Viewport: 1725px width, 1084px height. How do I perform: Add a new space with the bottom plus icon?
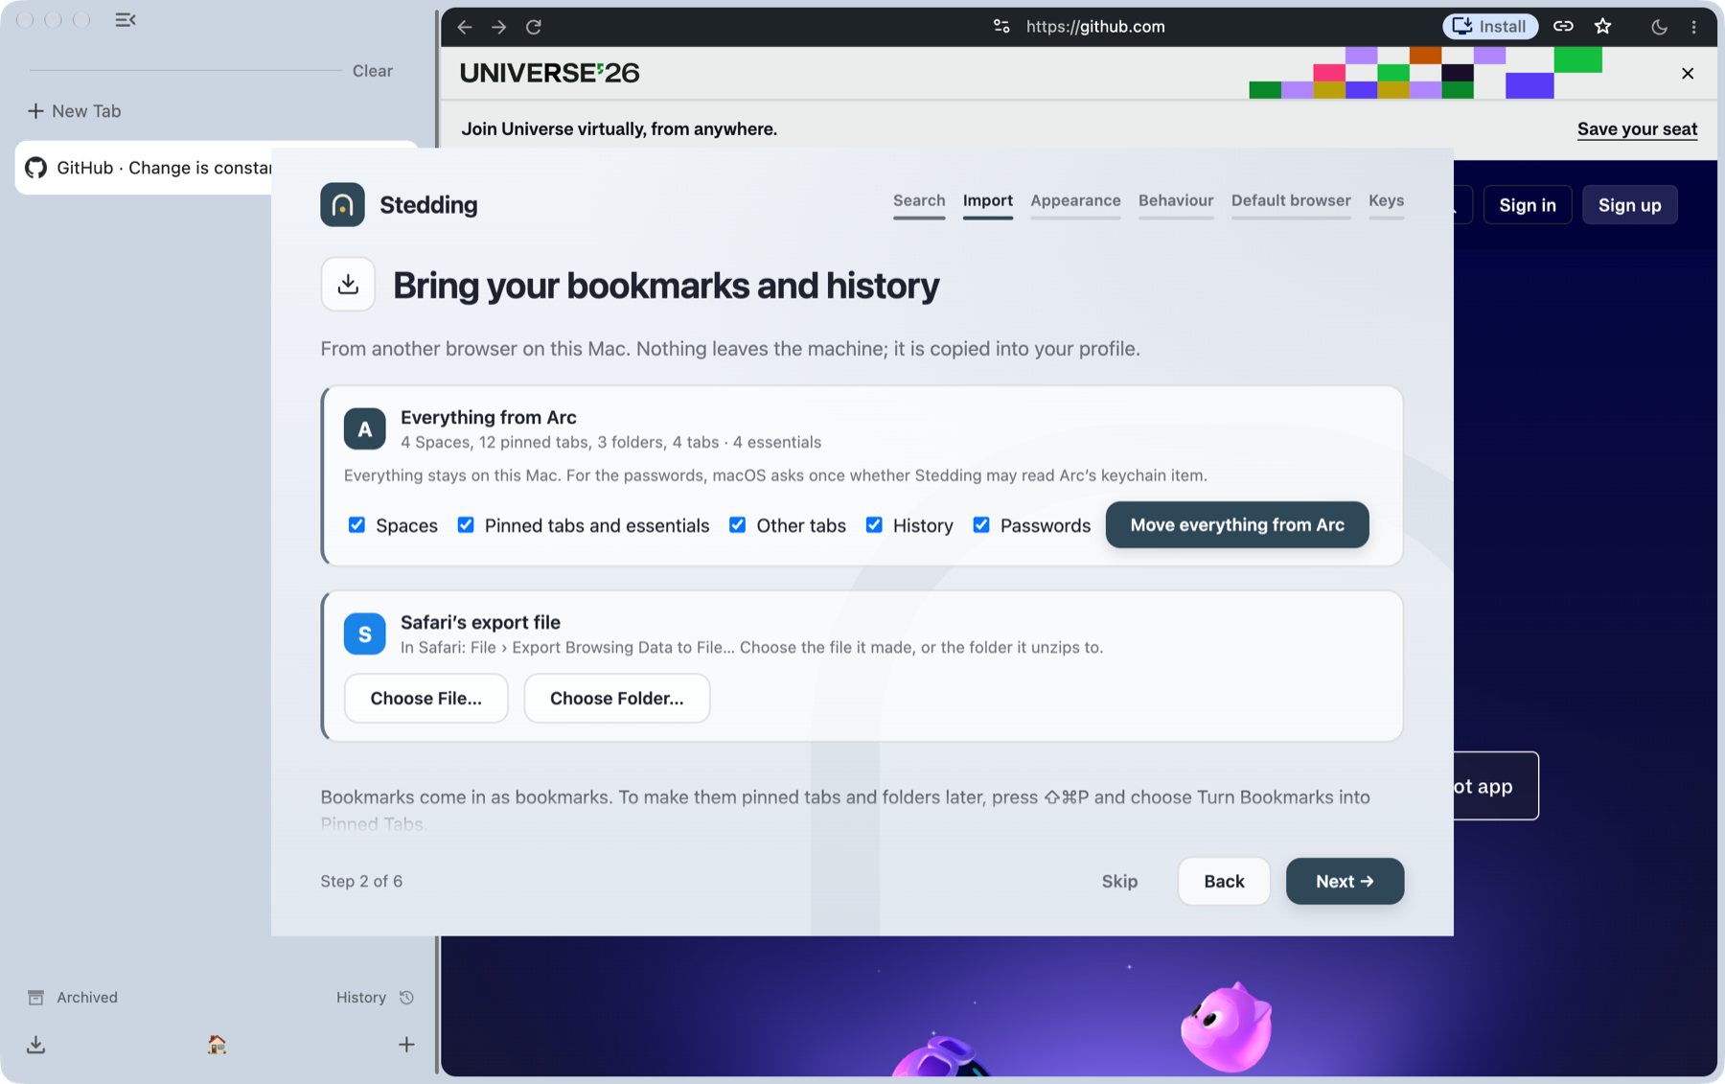pos(406,1045)
